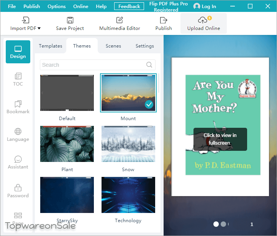Open the Assistant sidebar panel
This screenshot has height=236, width=277.
point(18,162)
